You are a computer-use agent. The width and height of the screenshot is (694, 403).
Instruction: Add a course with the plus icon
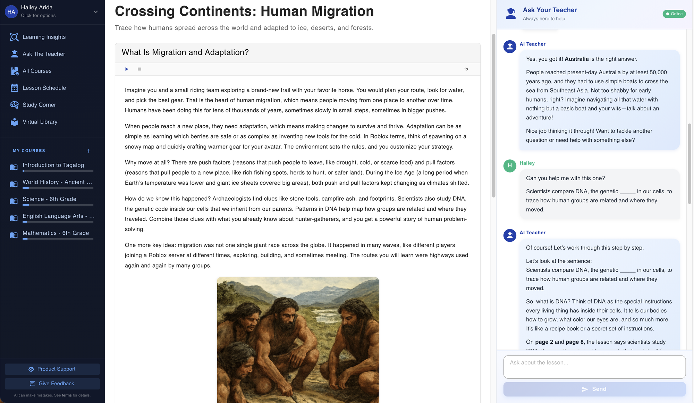(88, 151)
